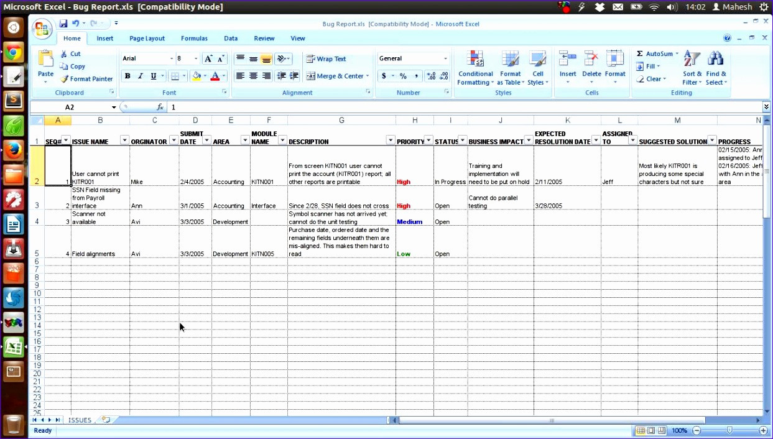
Task: Click the yellow fill color swatch button
Action: coord(197,76)
